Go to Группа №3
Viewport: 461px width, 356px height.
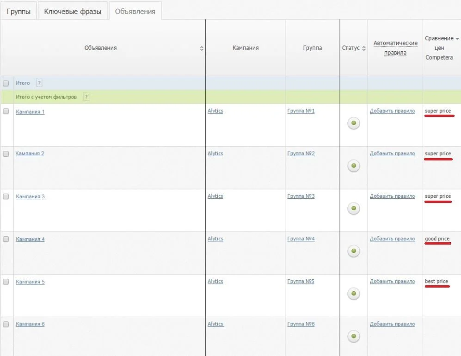pos(301,196)
